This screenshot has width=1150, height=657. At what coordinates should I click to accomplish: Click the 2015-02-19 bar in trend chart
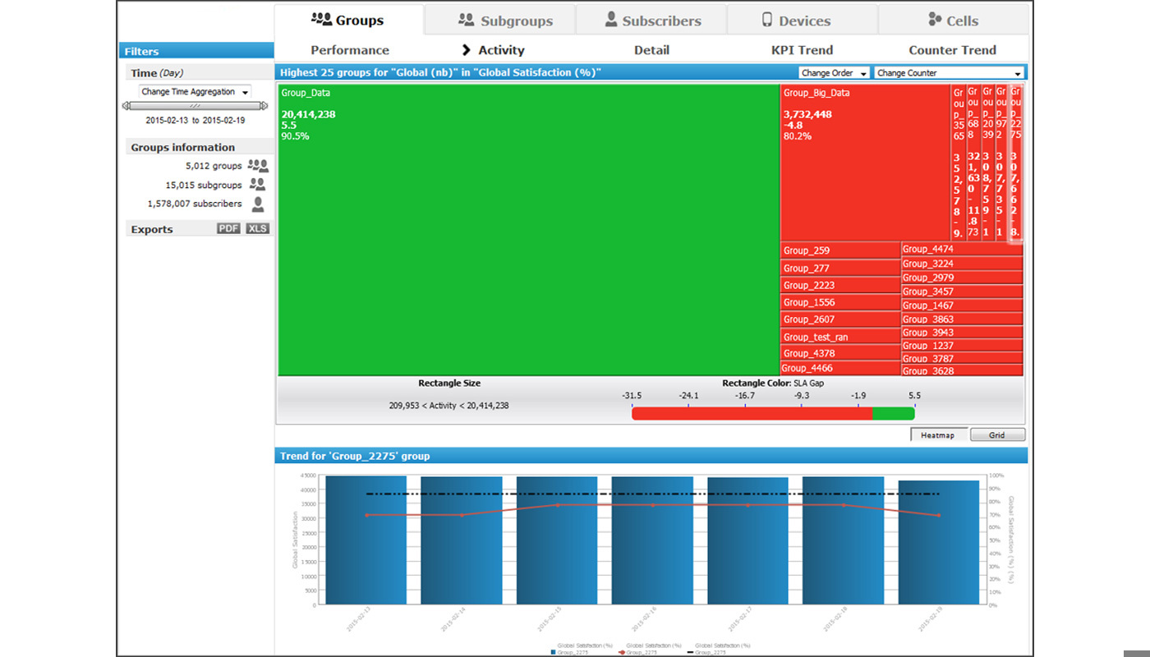point(939,543)
